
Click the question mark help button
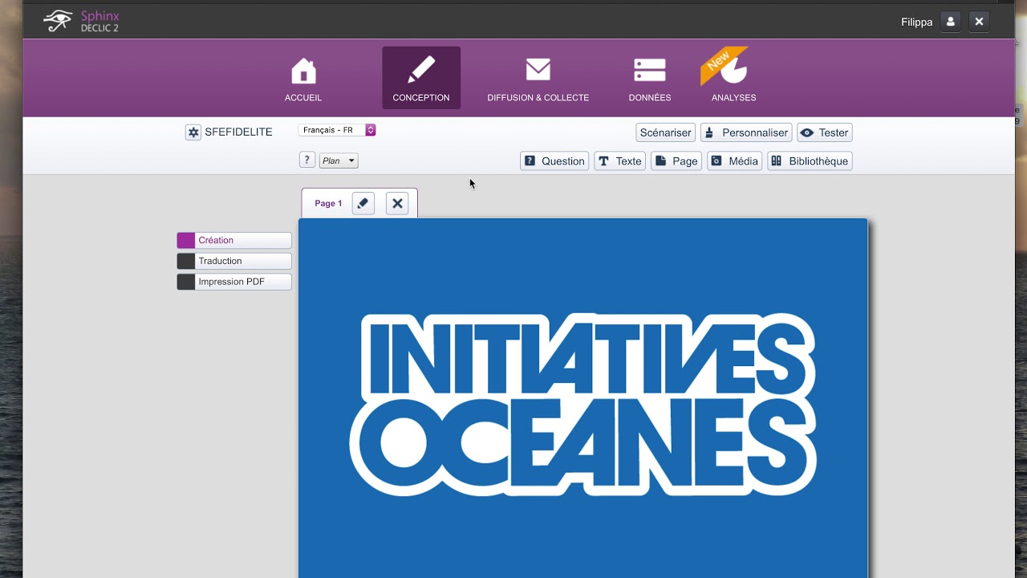coord(306,160)
